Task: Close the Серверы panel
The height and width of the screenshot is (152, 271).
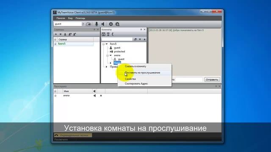Action: (98, 30)
